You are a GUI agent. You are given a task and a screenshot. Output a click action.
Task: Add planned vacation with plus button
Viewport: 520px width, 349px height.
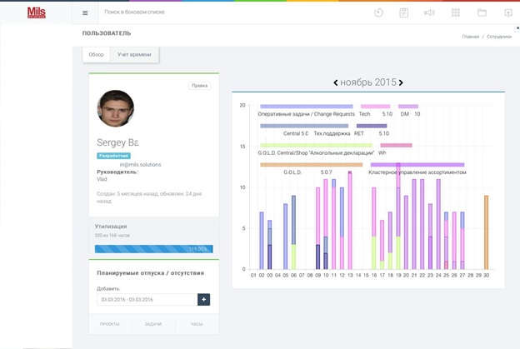203,299
